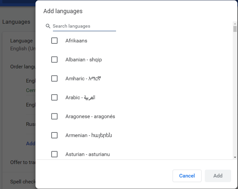Click the Afrikaans language label
Image resolution: width=238 pixels, height=189 pixels.
76,41
